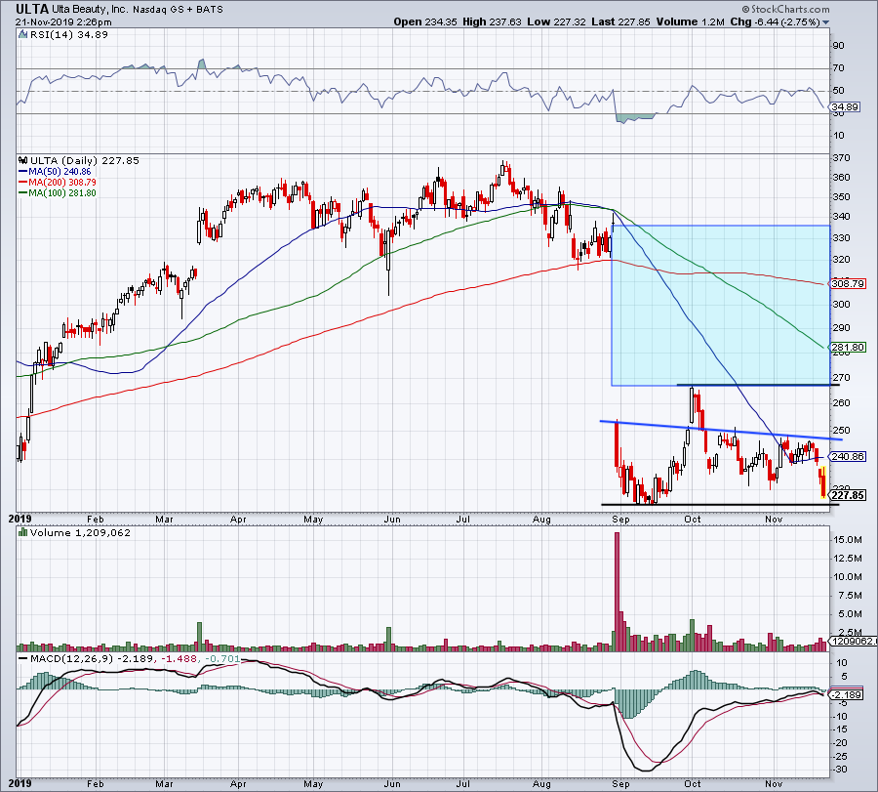Click the RSI(14) 34.89 indicator label

coord(69,35)
